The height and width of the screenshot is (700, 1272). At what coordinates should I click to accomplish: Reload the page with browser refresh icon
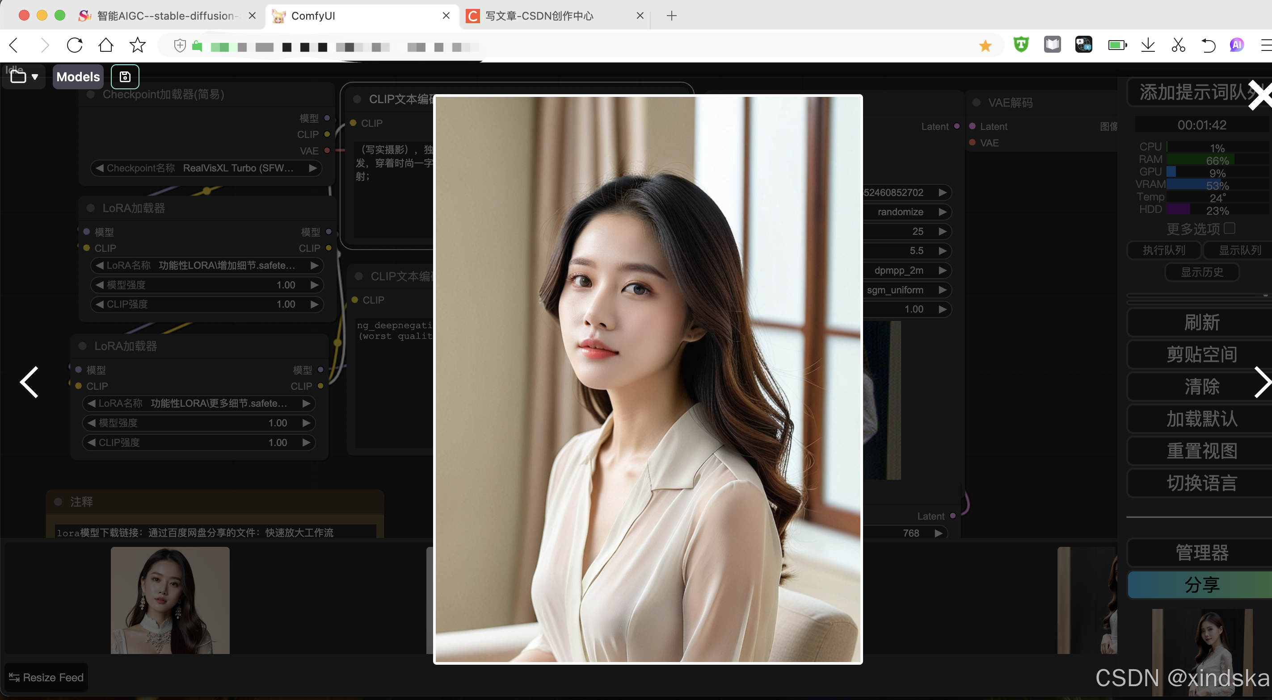click(75, 46)
